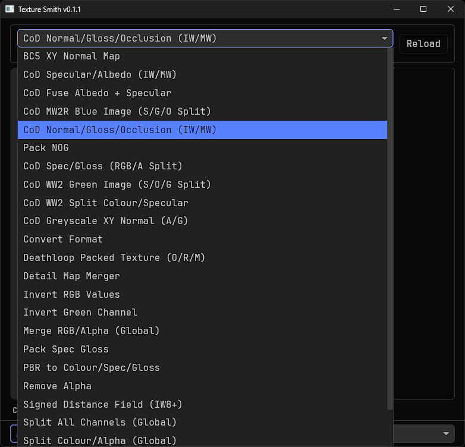This screenshot has width=465, height=447.
Task: Click the Reload button
Action: [423, 43]
